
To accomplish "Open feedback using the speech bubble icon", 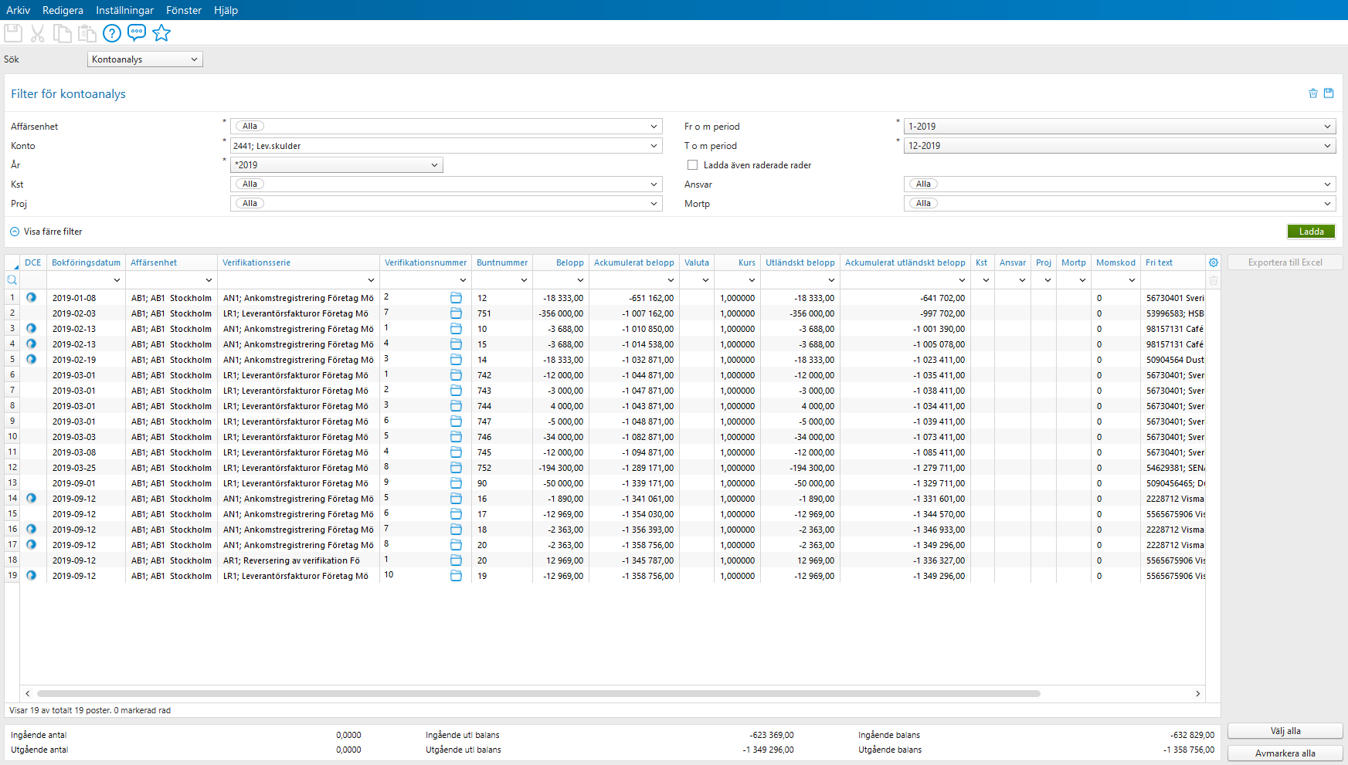I will coord(137,32).
